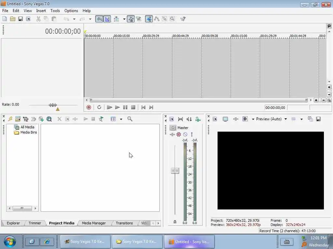The height and width of the screenshot is (249, 333).
Task: Click the timeline cursor position field
Action: click(275, 108)
